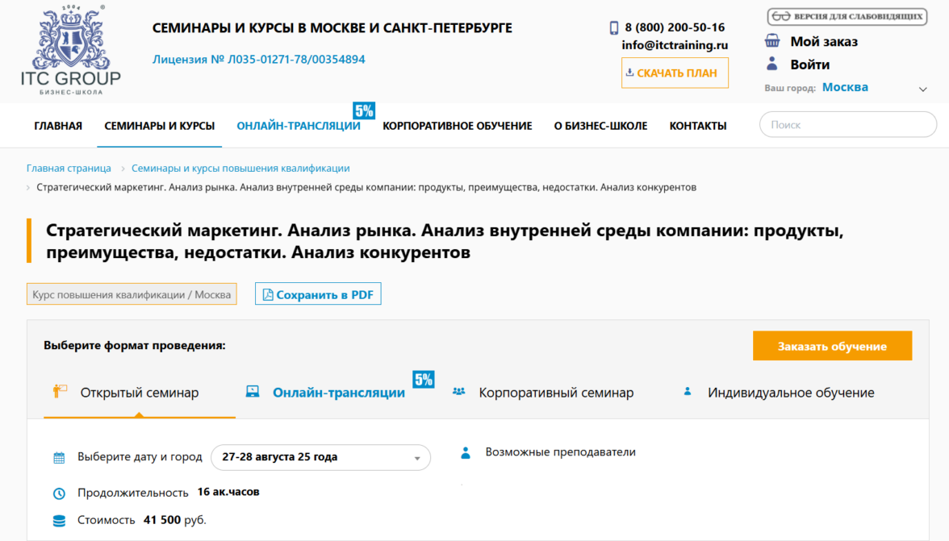
Task: Click the price value 41 500 руб.
Action: click(175, 520)
